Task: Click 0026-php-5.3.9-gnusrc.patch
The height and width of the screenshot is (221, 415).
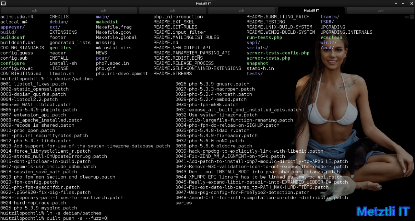Action: pos(212,84)
